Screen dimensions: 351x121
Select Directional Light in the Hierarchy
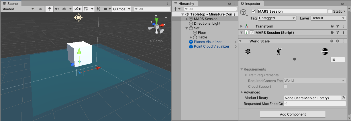coord(207,24)
